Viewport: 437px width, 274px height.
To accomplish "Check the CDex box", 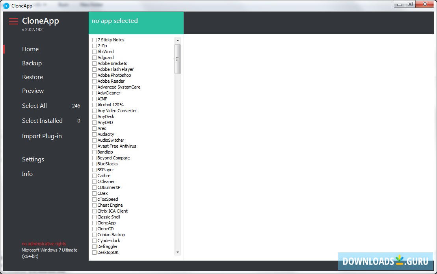I will tap(94, 194).
